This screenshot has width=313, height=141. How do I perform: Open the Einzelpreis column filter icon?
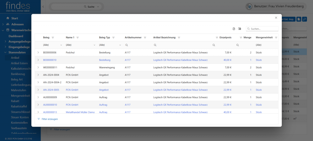217,37
